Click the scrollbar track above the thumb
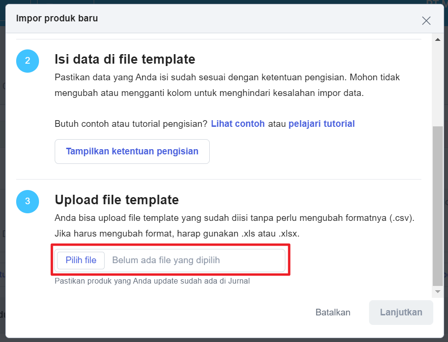The height and width of the screenshot is (342, 448). (x=438, y=85)
